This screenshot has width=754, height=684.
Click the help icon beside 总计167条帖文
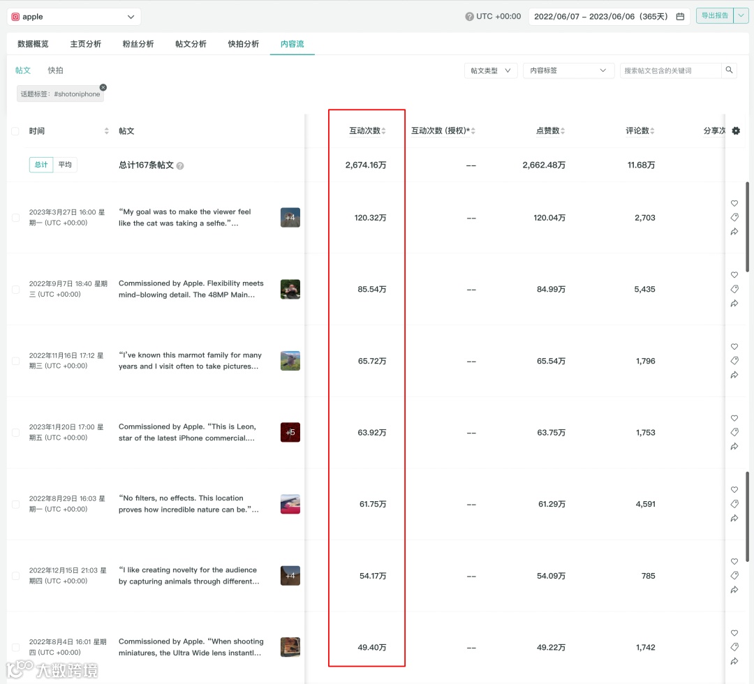180,166
